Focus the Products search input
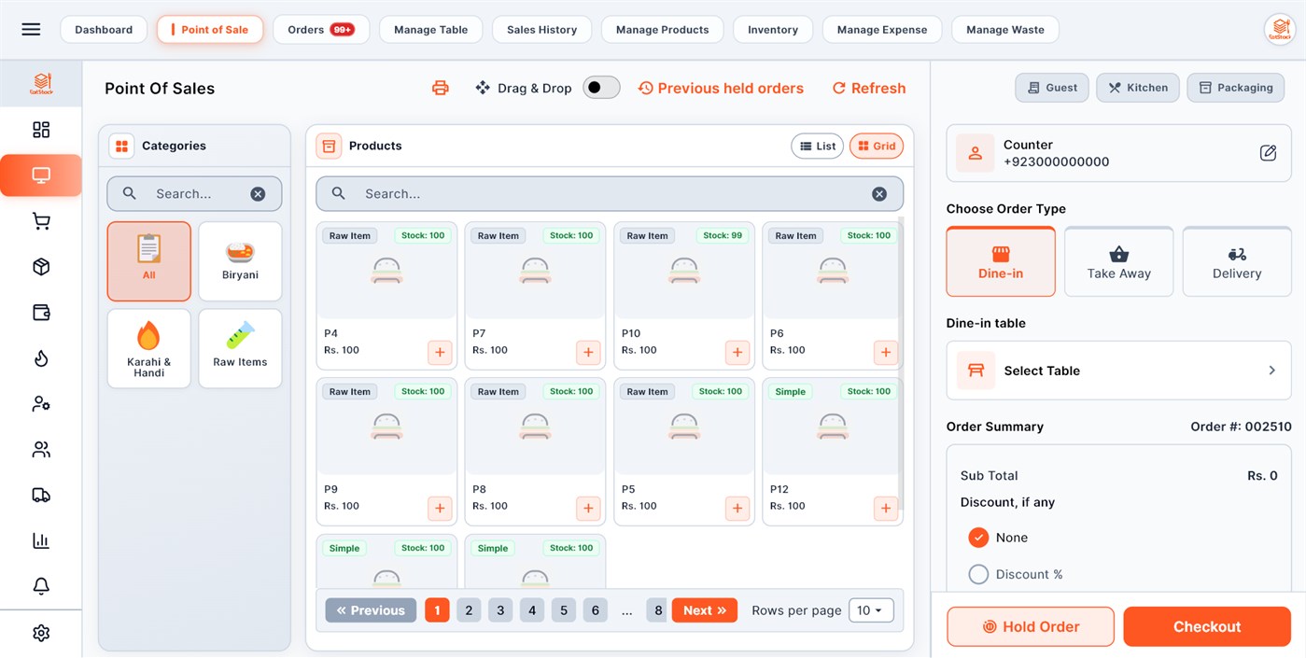Screen dimensions: 1306x658 610,194
